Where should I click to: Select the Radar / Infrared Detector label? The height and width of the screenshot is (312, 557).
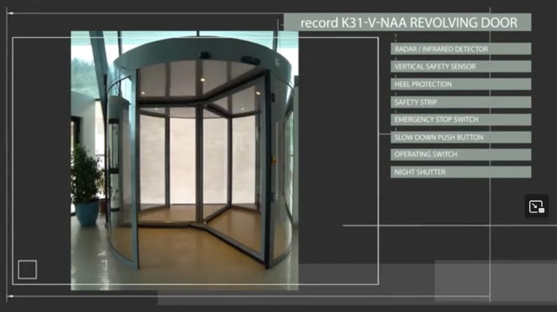coord(460,49)
